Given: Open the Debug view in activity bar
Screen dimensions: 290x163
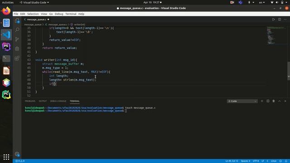Looking at the screenshot, I should coord(17,48).
